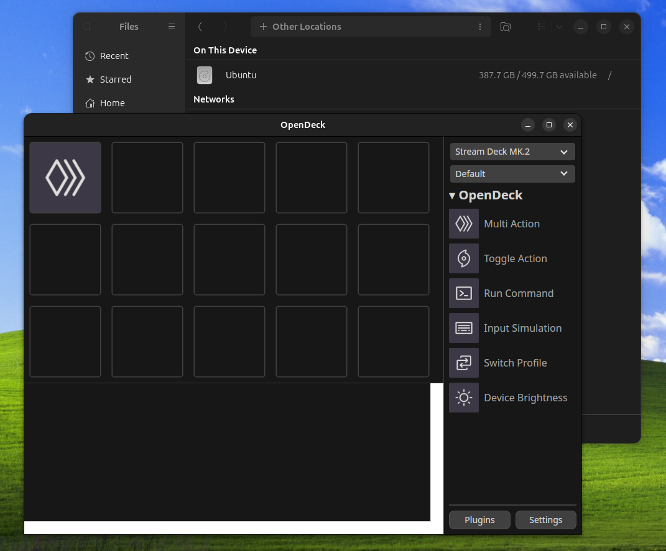Screen dimensions: 666x551
Task: Select the Run Command label
Action: [x=519, y=293]
